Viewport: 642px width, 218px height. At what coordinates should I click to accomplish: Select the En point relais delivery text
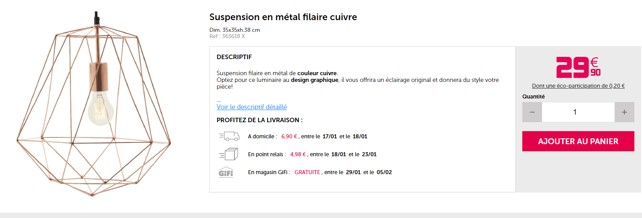click(267, 154)
